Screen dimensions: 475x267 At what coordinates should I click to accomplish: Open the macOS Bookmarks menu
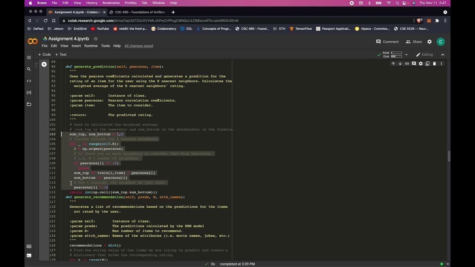111,3
